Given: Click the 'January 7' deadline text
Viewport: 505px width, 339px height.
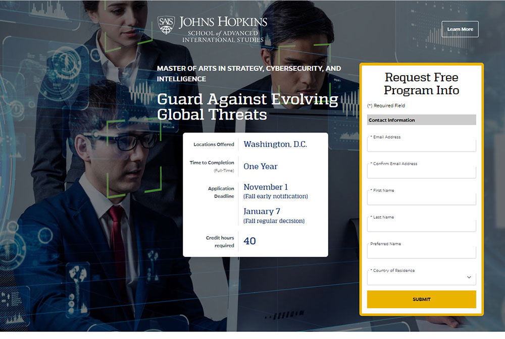Looking at the screenshot, I should [x=262, y=212].
